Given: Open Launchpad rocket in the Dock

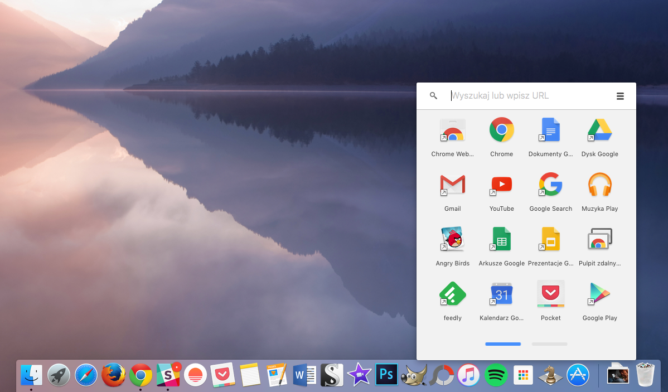Looking at the screenshot, I should point(59,375).
